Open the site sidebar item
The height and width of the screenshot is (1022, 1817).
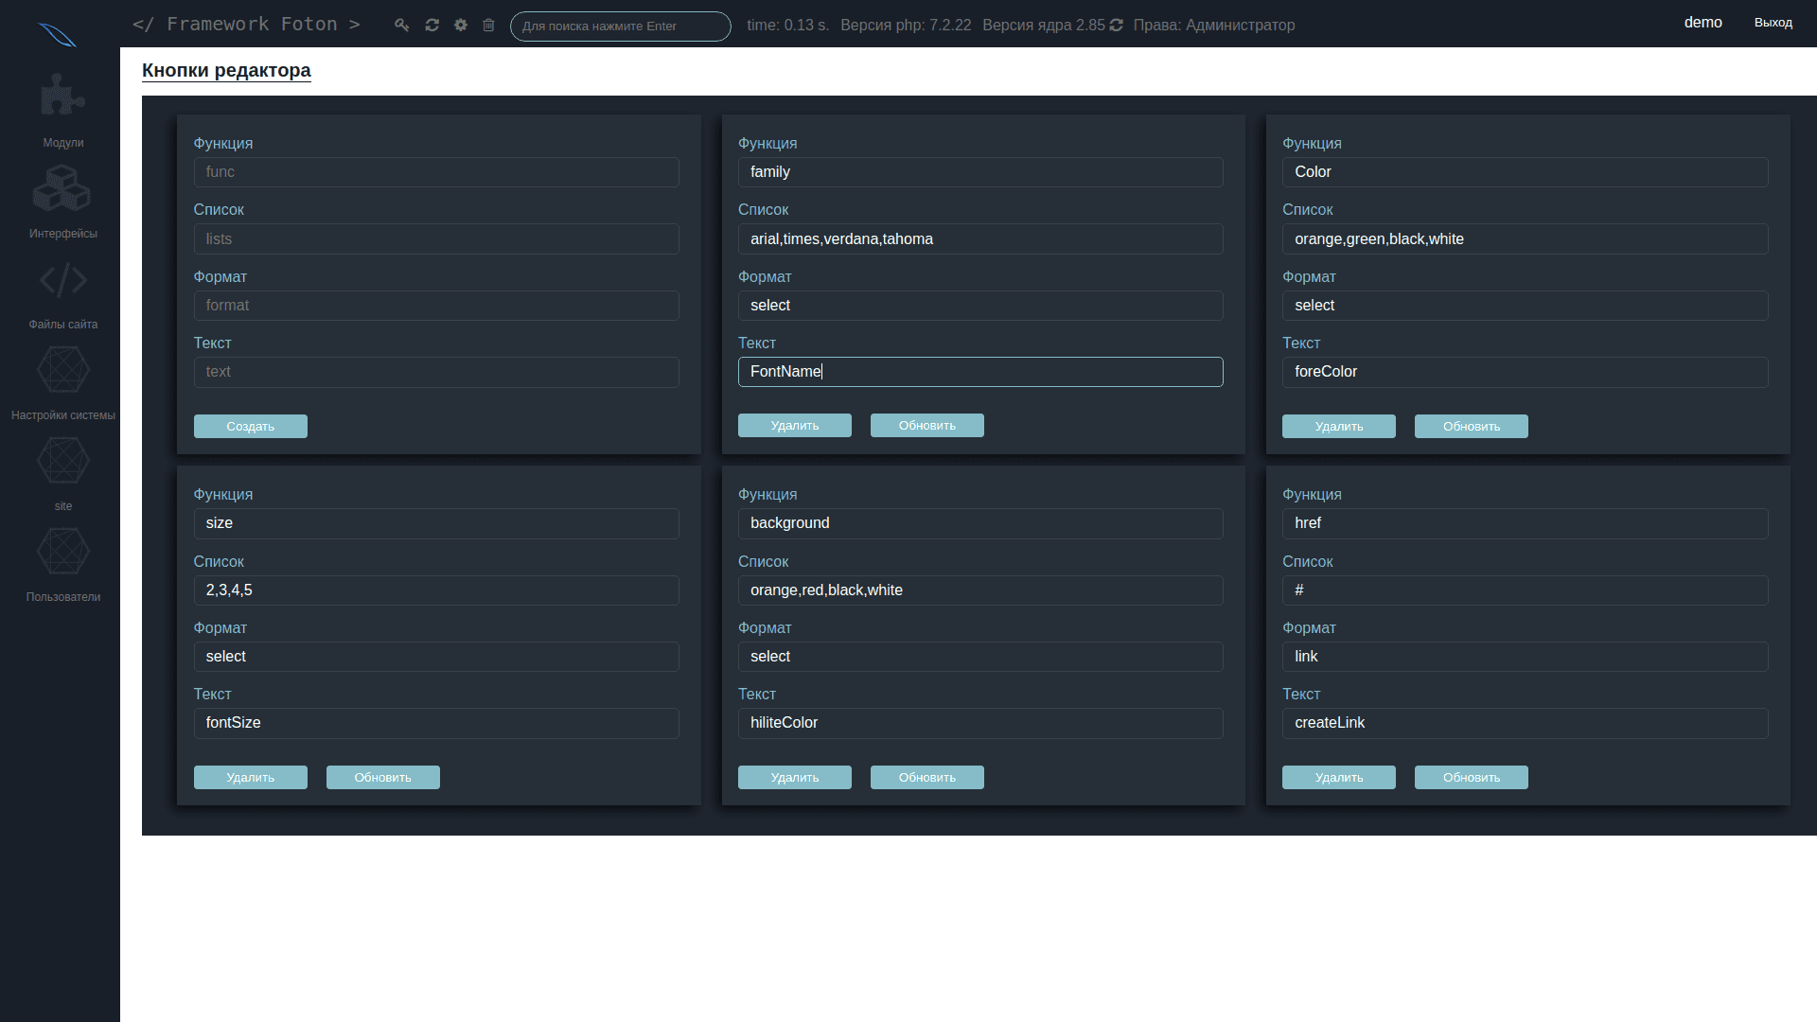(x=62, y=462)
